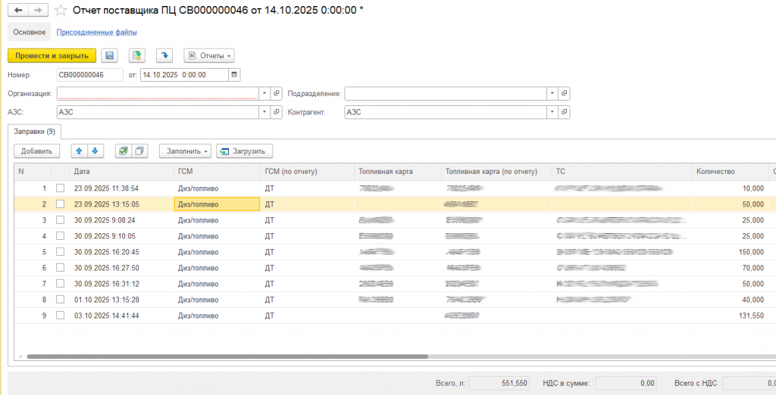Viewport: 776px width, 395px height.
Task: Click the check all rows icon
Action: click(124, 151)
